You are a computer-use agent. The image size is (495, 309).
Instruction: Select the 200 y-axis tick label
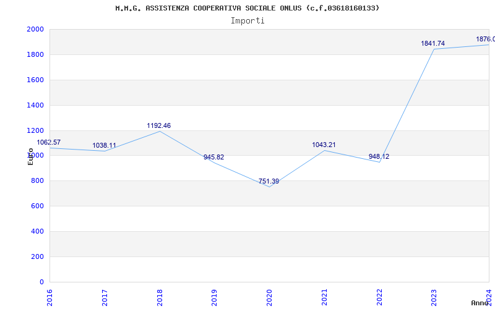[x=38, y=256]
